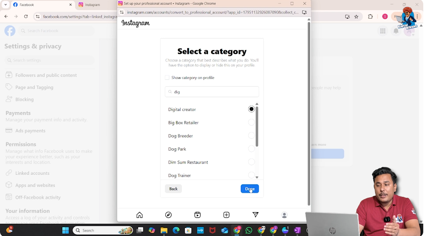Click the site info icon in popup address bar

[x=122, y=12]
